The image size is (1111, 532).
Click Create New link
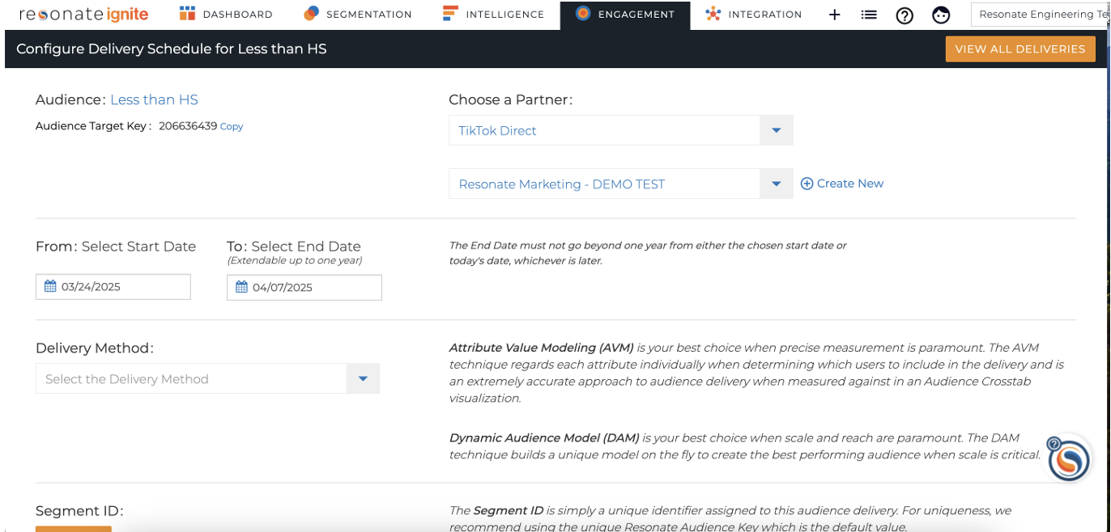point(842,184)
